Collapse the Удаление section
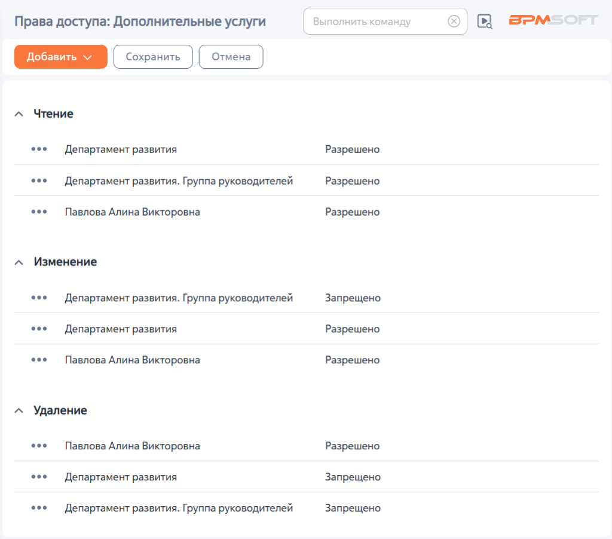 (x=19, y=411)
